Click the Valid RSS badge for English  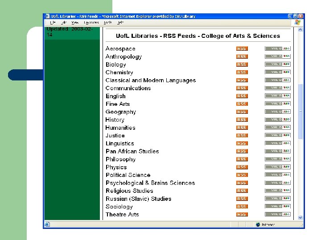point(278,96)
